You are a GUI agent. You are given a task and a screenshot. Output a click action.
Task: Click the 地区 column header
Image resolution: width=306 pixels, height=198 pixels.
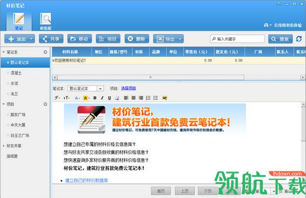point(100,52)
